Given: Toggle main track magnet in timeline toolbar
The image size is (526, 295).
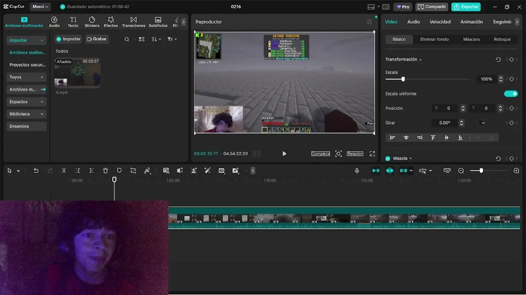Looking at the screenshot, I should point(376,171).
